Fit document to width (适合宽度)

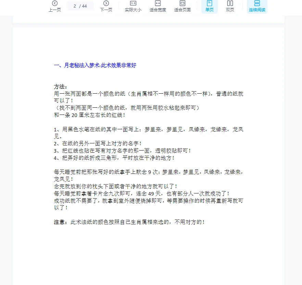click(x=158, y=6)
